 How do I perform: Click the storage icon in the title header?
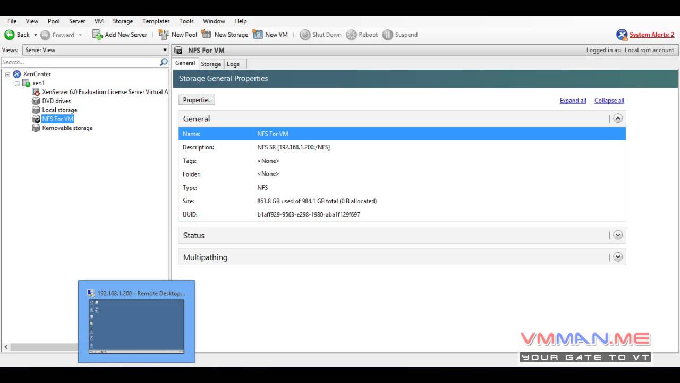pos(179,51)
